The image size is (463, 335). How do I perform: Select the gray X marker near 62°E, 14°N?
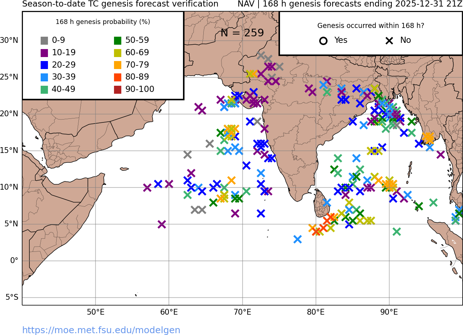point(187,154)
